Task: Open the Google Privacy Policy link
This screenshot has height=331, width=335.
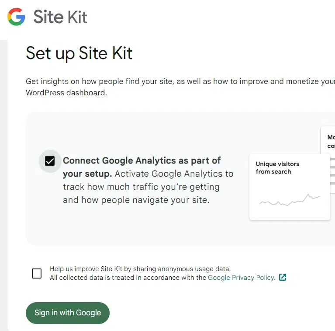Action: (x=242, y=277)
